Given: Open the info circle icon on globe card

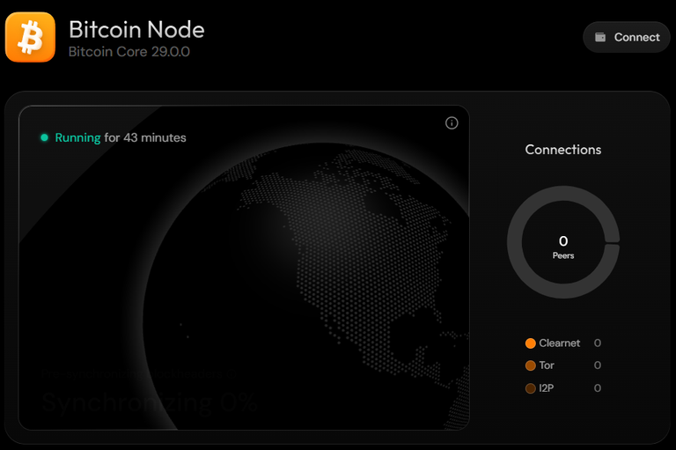Looking at the screenshot, I should [x=452, y=123].
